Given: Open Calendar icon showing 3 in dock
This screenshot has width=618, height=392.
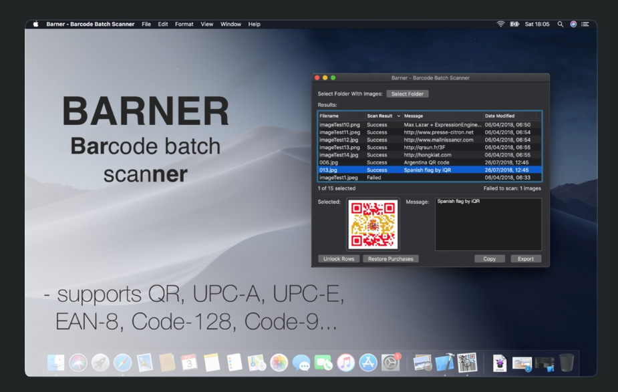Looking at the screenshot, I should [x=189, y=363].
